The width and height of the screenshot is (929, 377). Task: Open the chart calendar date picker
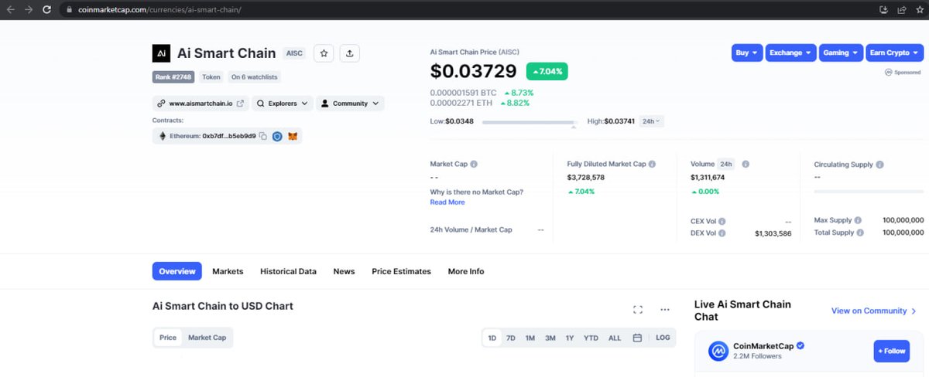[637, 338]
